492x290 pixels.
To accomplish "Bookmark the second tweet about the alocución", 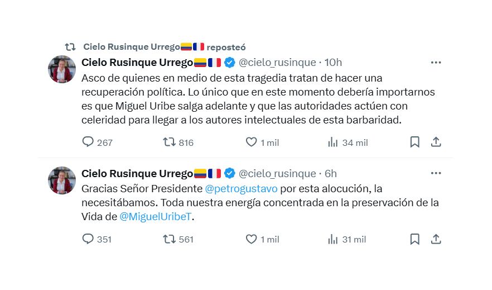I will click(414, 239).
